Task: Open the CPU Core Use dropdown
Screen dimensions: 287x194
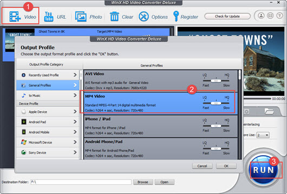Action: click(263, 135)
